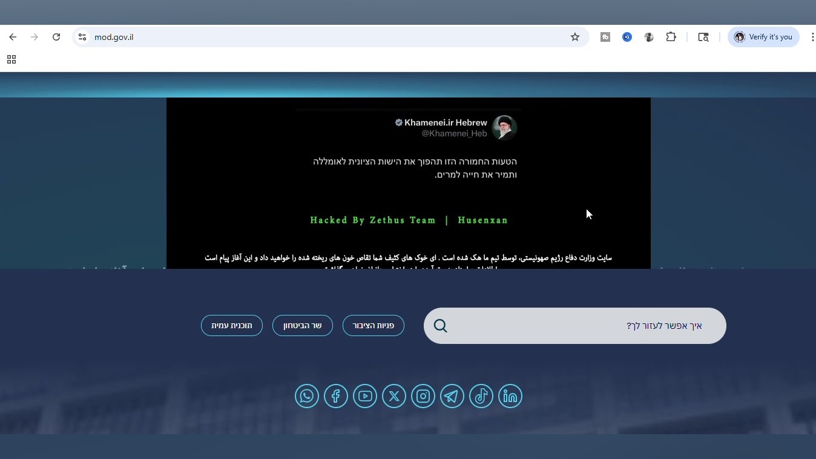Click the 'Verify it's you' profile button

click(x=763, y=37)
